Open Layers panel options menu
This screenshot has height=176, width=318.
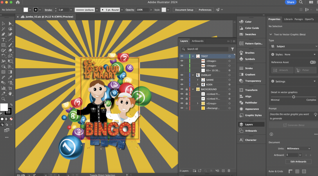pos(234,41)
